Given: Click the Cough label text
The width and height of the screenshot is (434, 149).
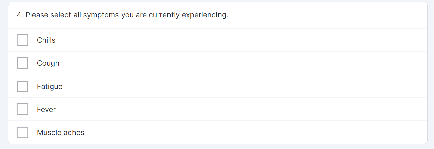Looking at the screenshot, I should (x=48, y=63).
